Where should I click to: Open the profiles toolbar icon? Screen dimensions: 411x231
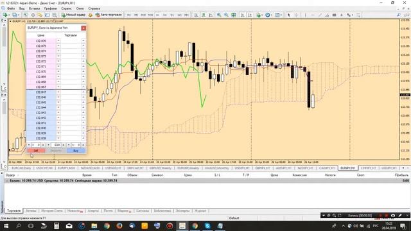(15, 15)
